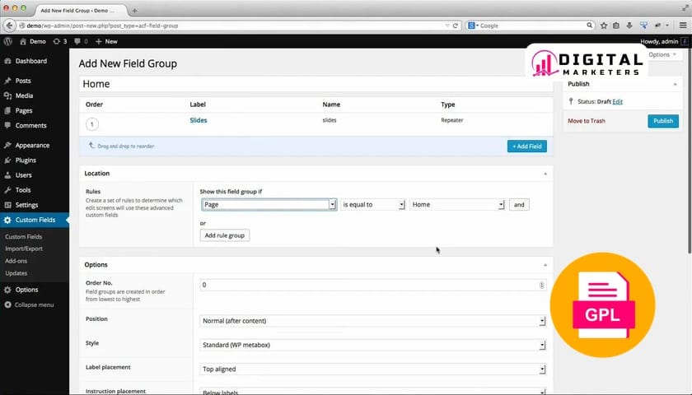This screenshot has width=692, height=395.
Task: Click the WordPress logo in admin bar
Action: click(x=7, y=41)
